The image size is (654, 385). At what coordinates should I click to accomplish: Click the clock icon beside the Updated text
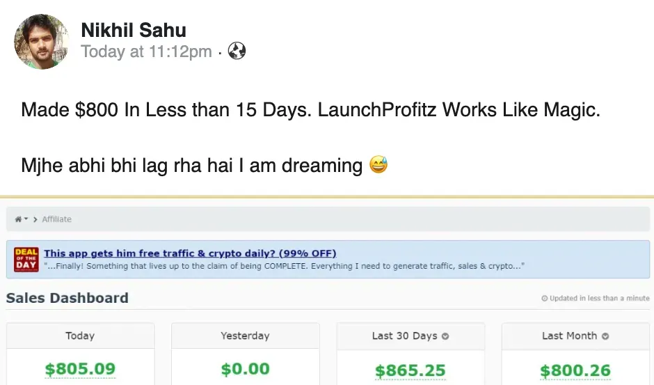coord(544,299)
